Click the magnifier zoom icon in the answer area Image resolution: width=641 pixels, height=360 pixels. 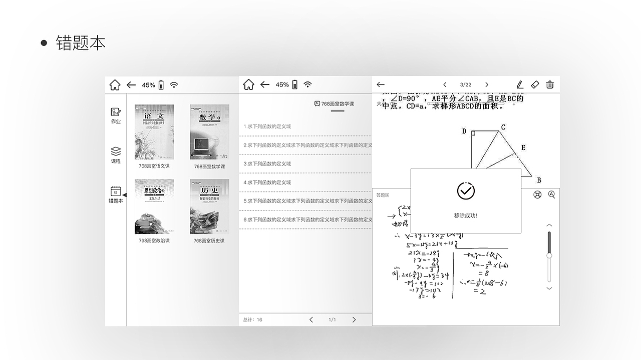(551, 194)
